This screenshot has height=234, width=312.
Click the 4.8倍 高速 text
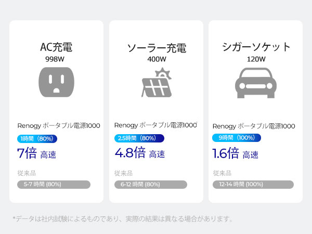pyautogui.click(x=139, y=153)
